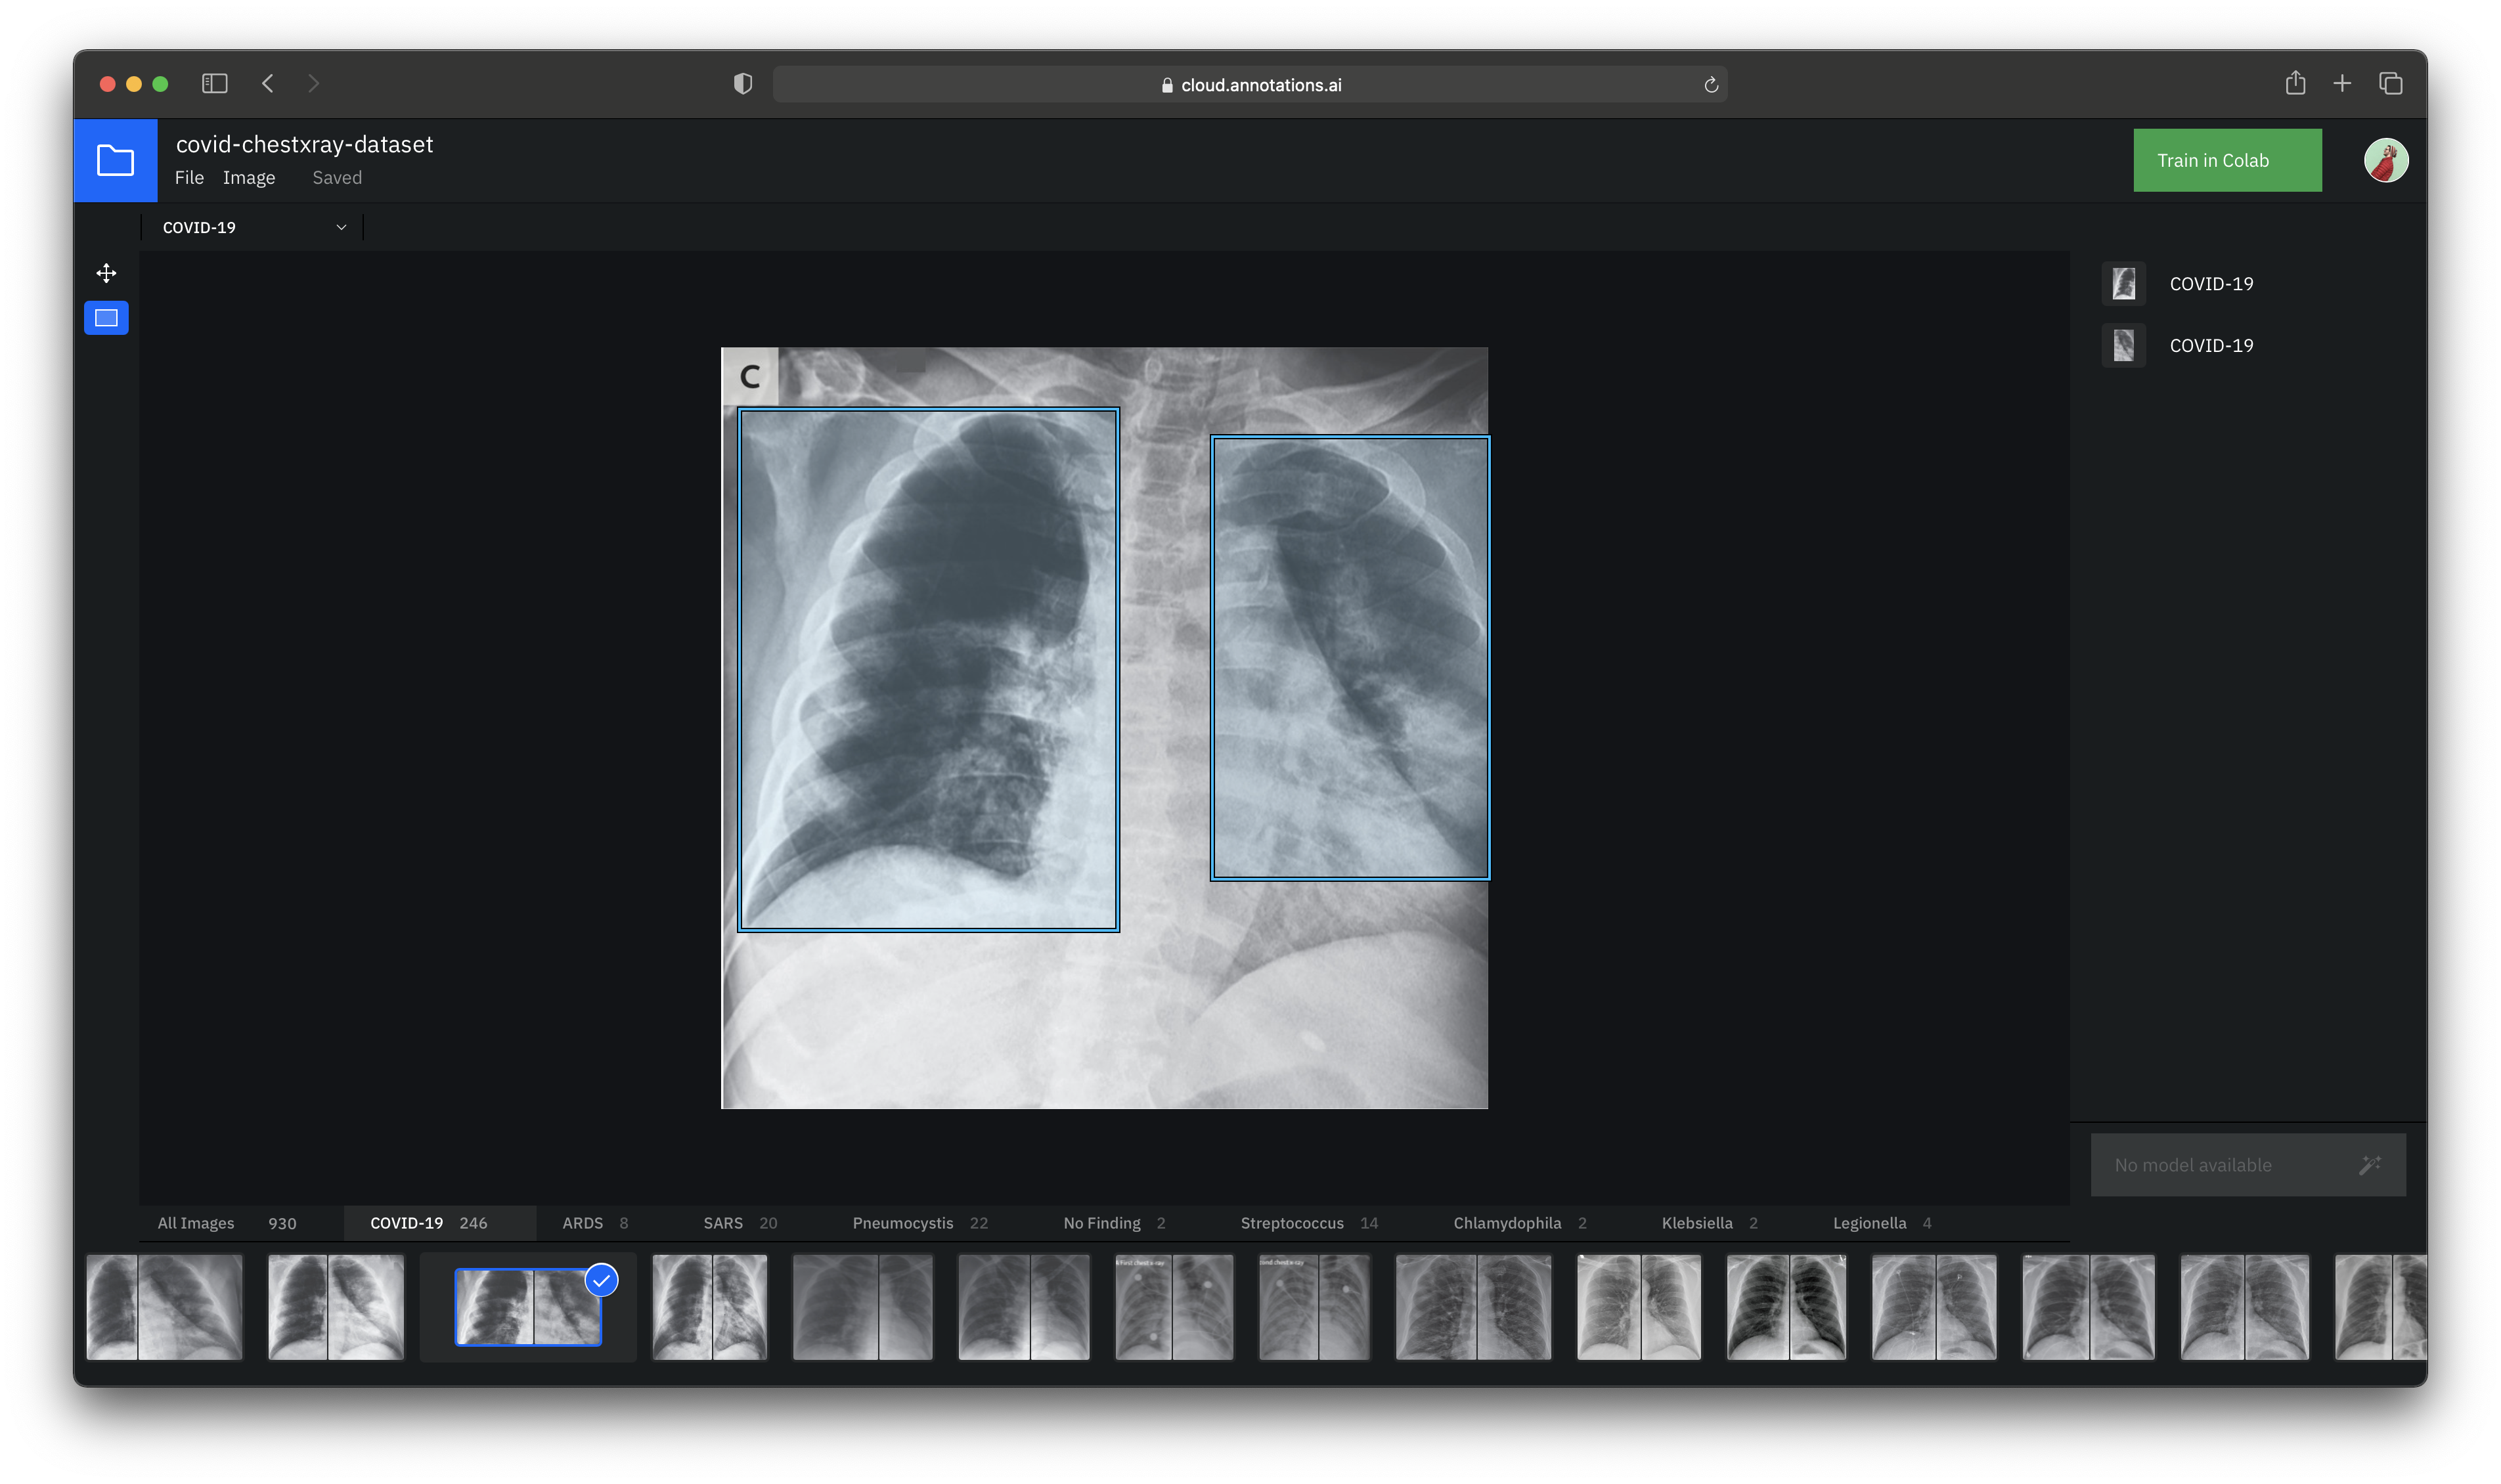Click the privacy shield icon
This screenshot has height=1484, width=2501.
tap(742, 84)
